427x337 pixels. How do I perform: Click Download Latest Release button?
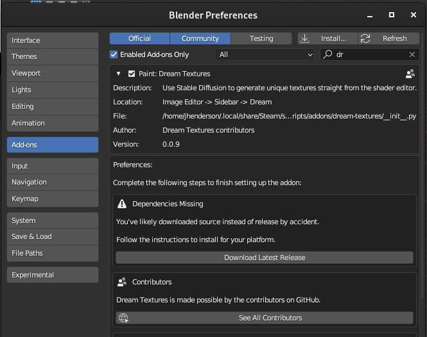[265, 258]
